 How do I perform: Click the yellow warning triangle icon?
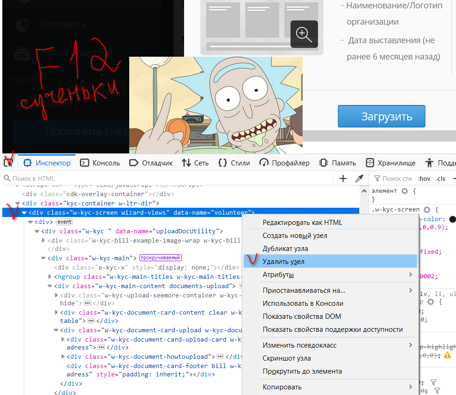click(x=447, y=355)
